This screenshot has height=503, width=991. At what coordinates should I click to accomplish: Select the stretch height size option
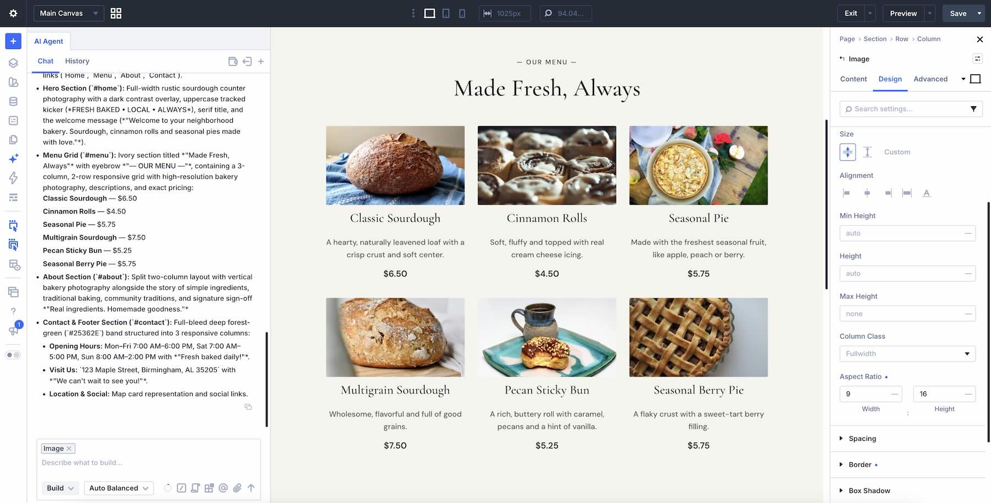pyautogui.click(x=868, y=152)
